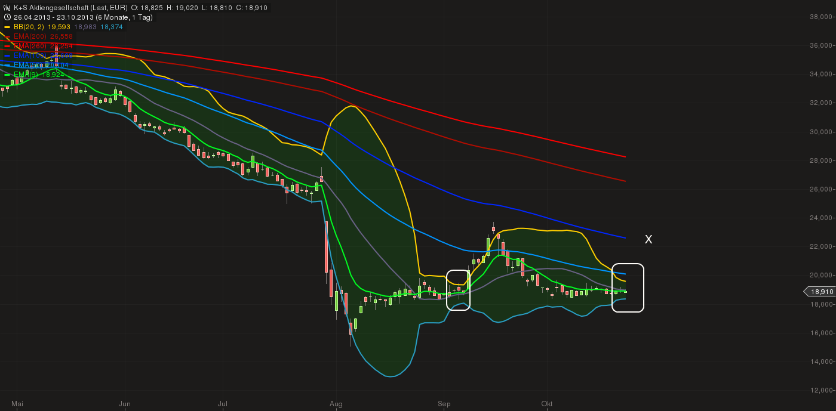The height and width of the screenshot is (411, 836).
Task: Click the dark blue swatch for EMA(100)
Action: (x=7, y=56)
